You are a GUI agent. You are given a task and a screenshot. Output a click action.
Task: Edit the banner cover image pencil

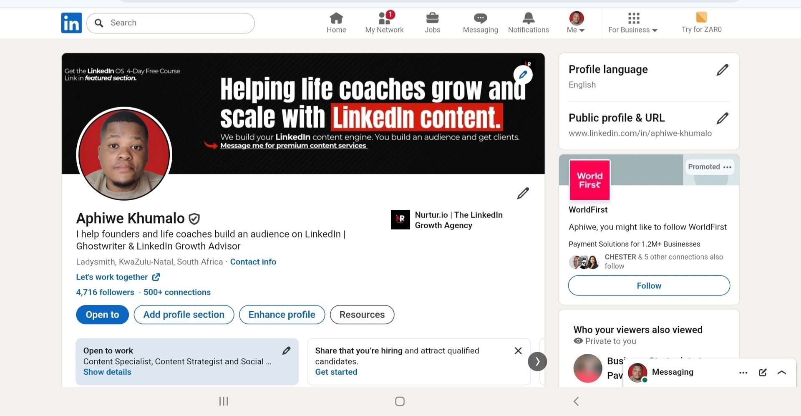[x=523, y=75]
